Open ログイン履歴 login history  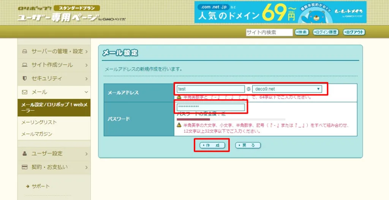(x=326, y=32)
